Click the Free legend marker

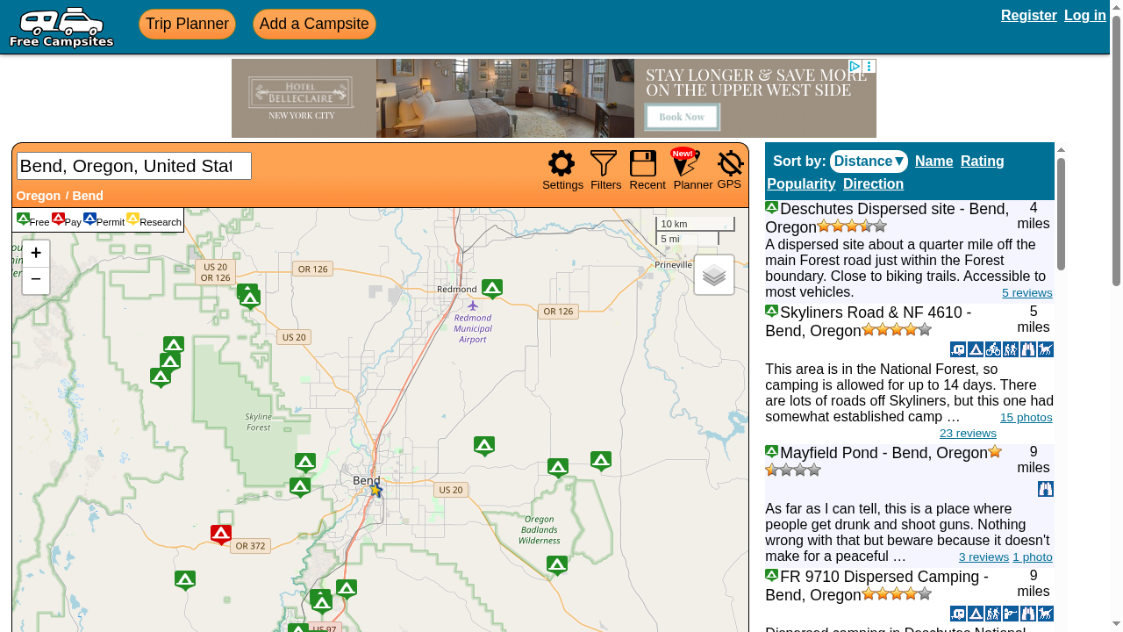(x=24, y=219)
